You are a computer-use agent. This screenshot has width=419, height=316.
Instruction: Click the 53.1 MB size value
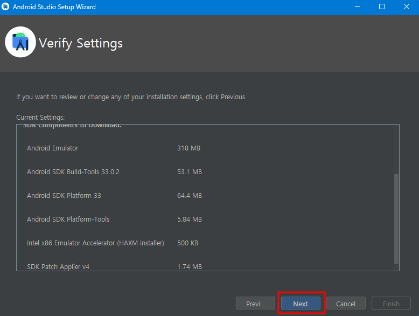point(190,172)
